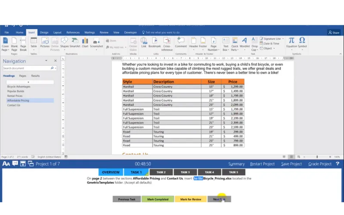Click the text size AA icon
Screen dimensions: 344x215
[6, 164]
